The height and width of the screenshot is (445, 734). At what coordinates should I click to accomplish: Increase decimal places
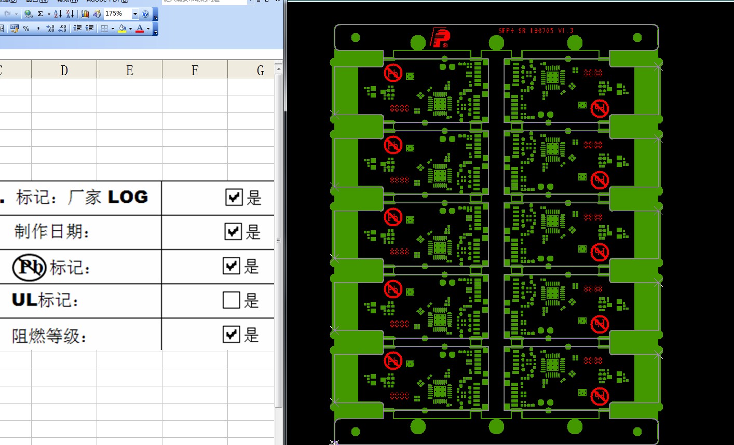click(50, 29)
